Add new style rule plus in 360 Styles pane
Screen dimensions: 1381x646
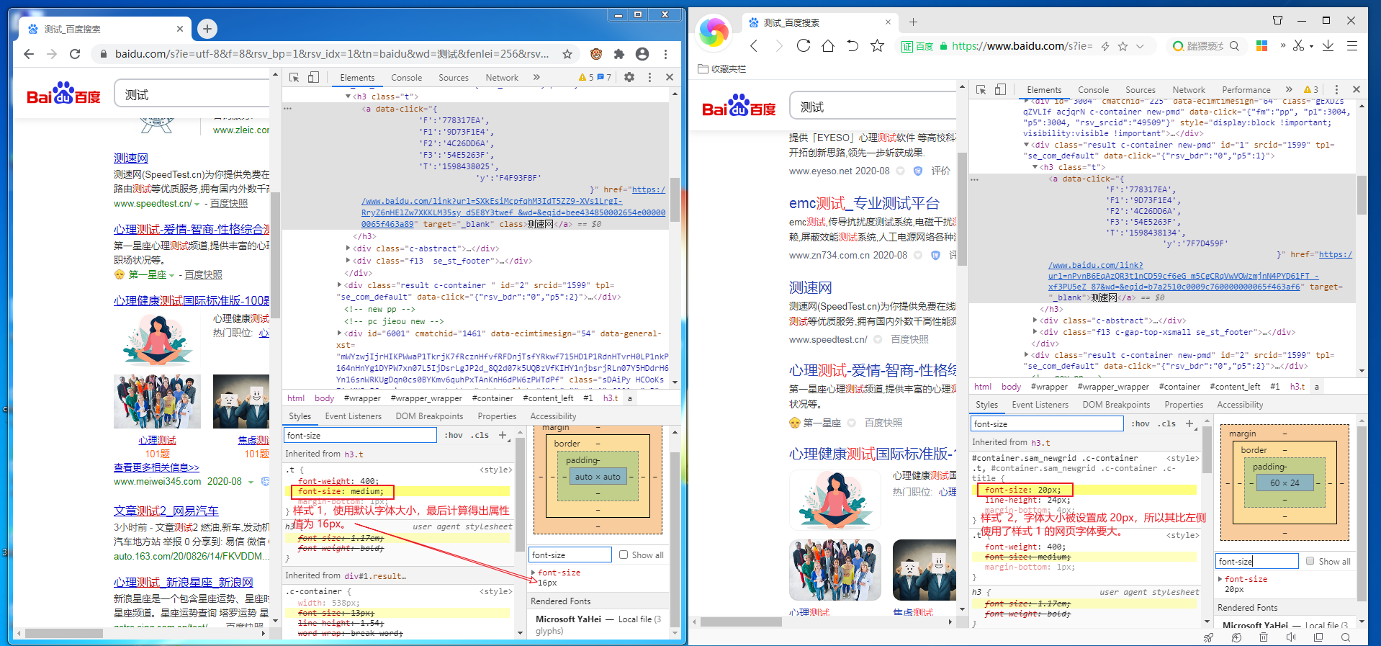pos(1189,423)
